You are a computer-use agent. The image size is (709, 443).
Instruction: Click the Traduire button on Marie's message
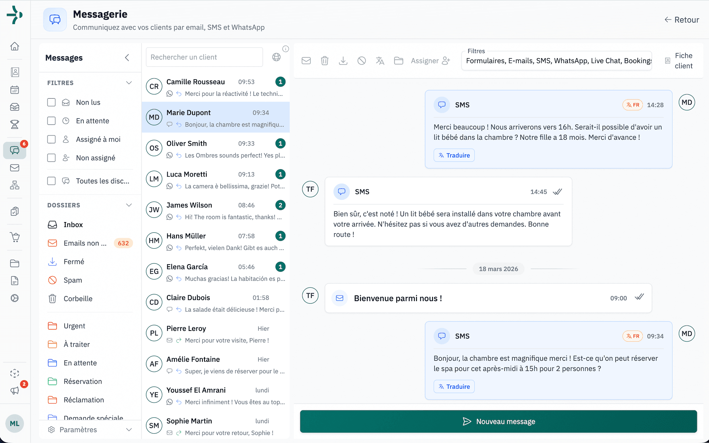pyautogui.click(x=454, y=386)
